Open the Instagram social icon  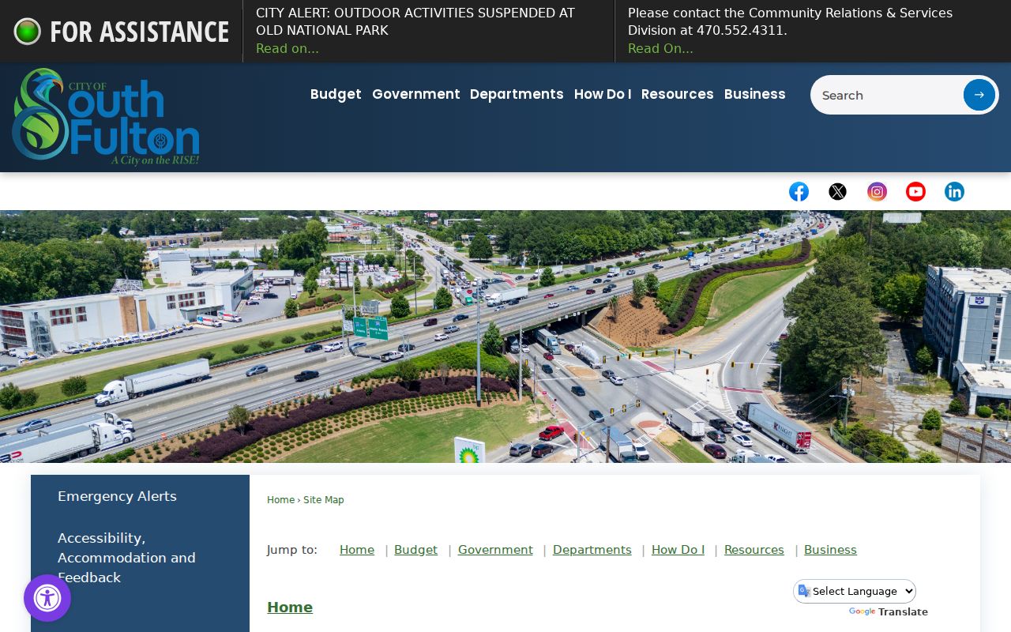[877, 192]
